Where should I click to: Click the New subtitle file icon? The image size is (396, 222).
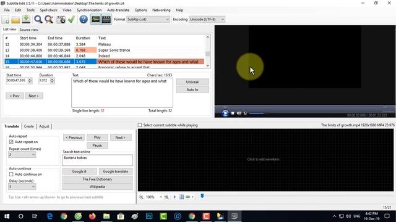6,19
